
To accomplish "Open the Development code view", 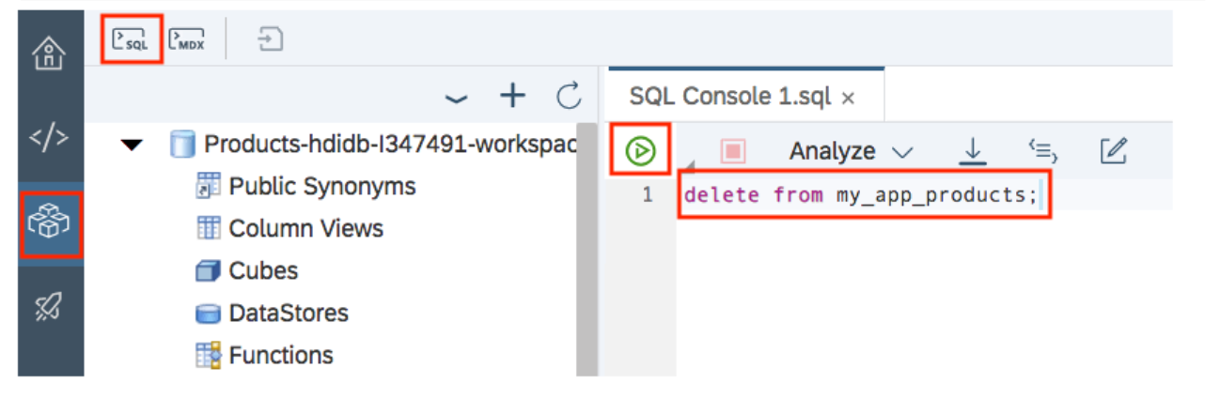I will click(50, 137).
